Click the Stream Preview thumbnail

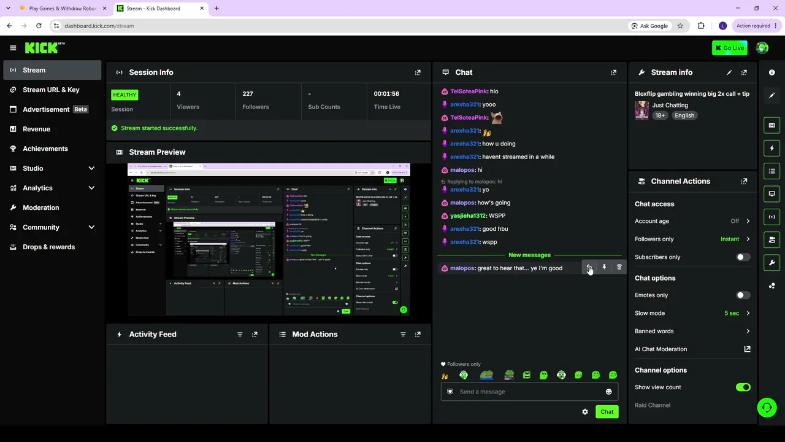coord(269,239)
